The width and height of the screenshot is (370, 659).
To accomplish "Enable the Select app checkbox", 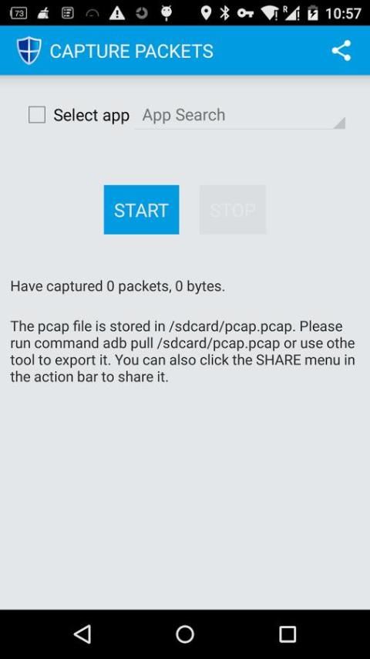I will (x=37, y=115).
